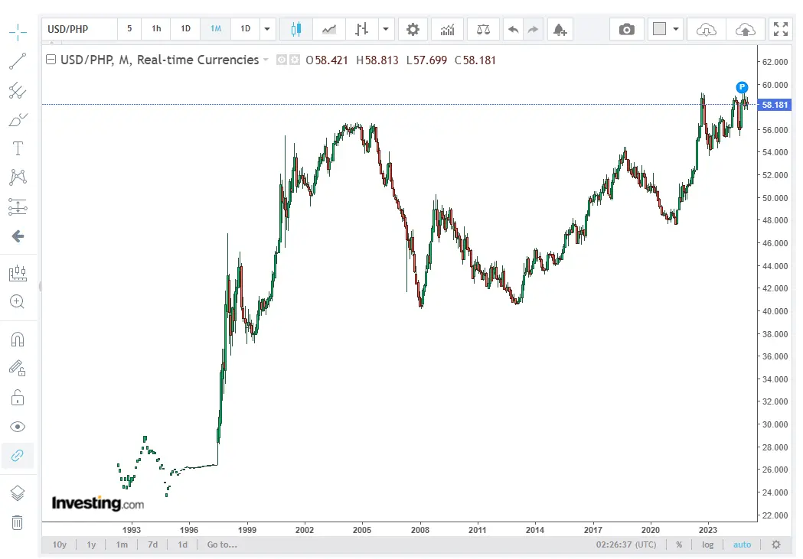
Task: Toggle hide all drawing tools
Action: (x=18, y=427)
